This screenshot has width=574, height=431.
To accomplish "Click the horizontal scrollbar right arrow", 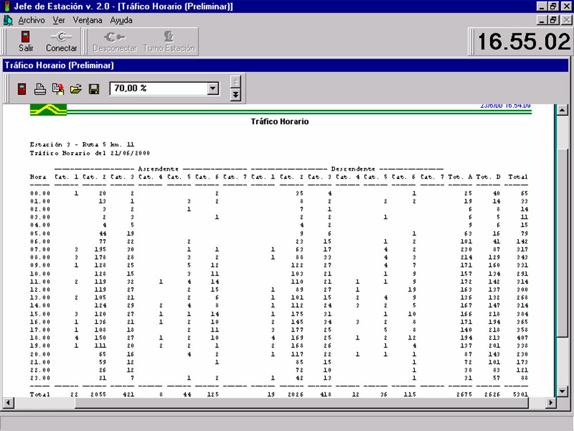I will (x=550, y=403).
